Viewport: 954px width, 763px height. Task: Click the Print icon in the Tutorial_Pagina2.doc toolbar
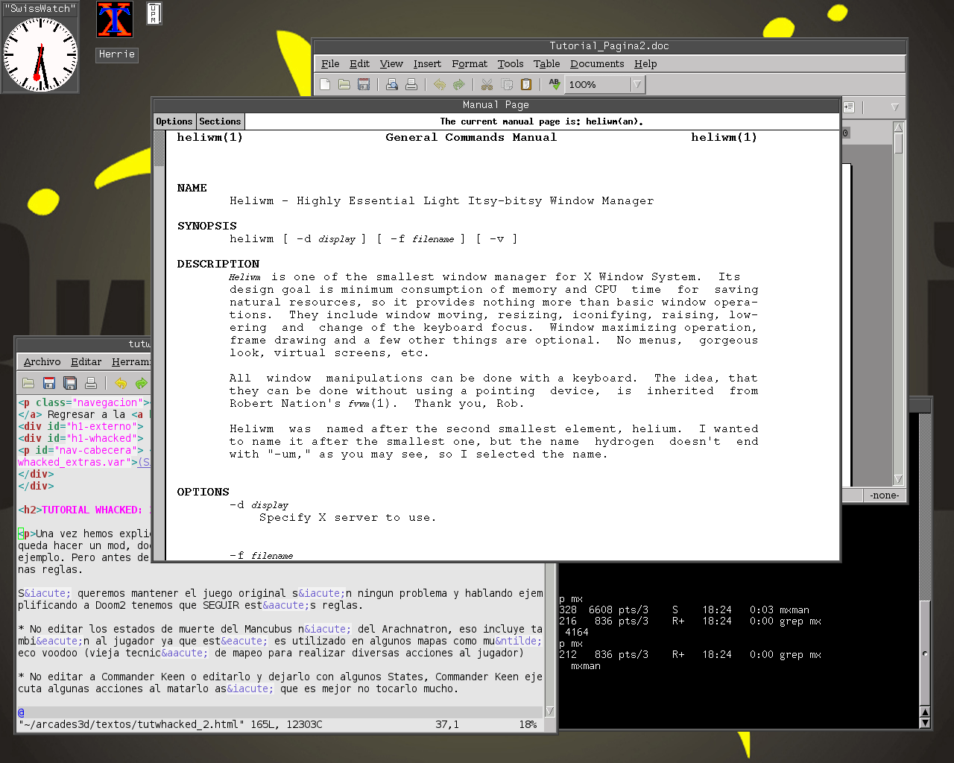pos(411,85)
